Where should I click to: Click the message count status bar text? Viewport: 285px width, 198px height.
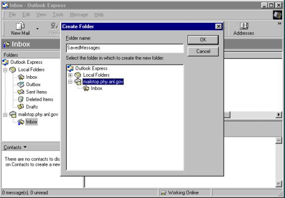[x=25, y=193]
